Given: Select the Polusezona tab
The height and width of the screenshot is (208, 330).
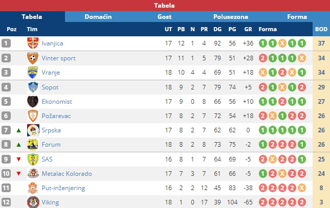Looking at the screenshot, I should (x=231, y=17).
